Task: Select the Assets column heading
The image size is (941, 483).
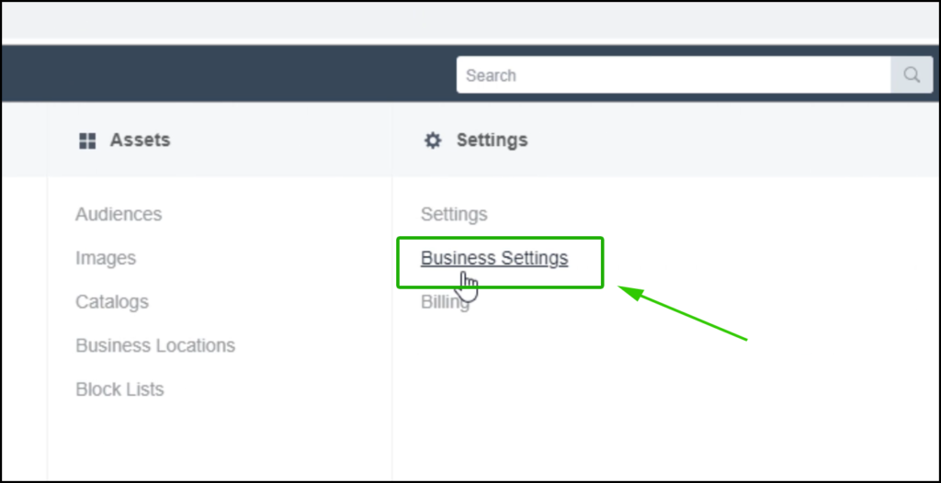Action: 140,140
